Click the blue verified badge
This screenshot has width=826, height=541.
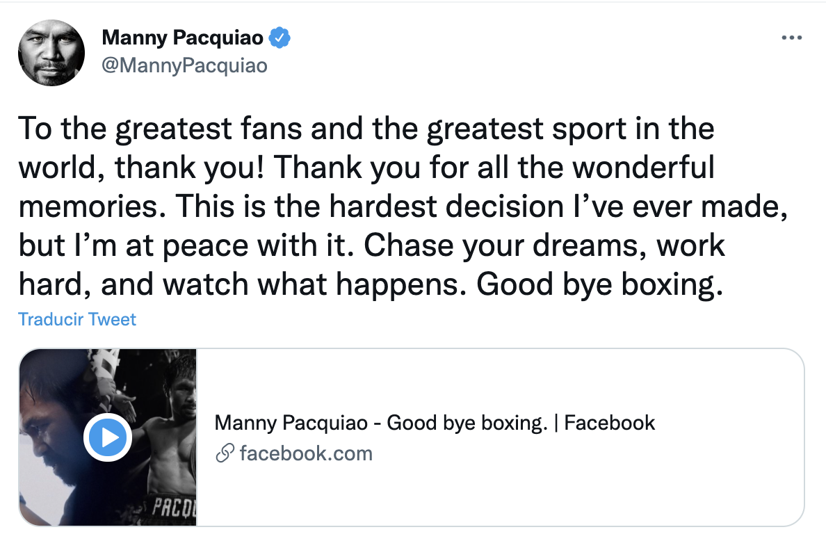279,38
